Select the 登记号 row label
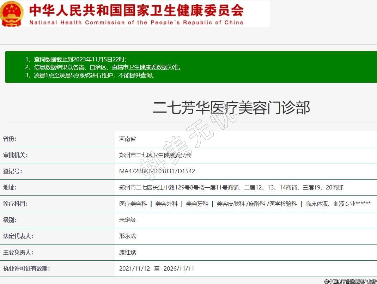Viewport: 377px width, 284px height. pyautogui.click(x=13, y=171)
